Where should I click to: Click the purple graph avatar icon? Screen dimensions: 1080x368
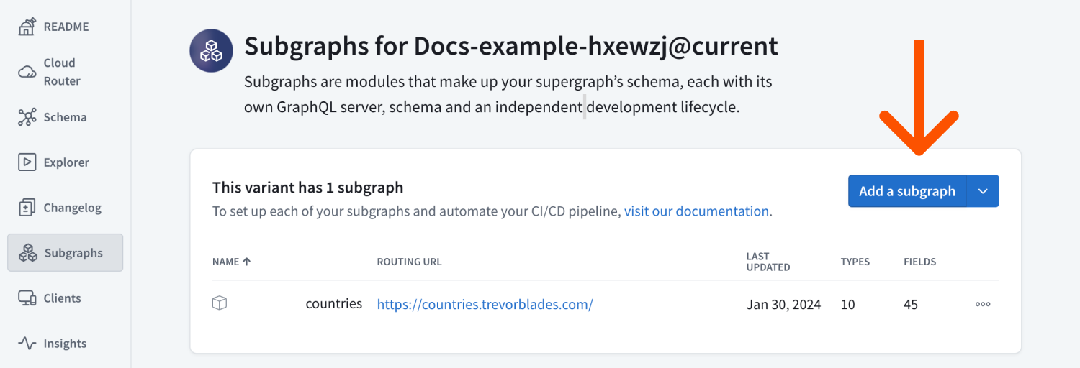(x=211, y=51)
